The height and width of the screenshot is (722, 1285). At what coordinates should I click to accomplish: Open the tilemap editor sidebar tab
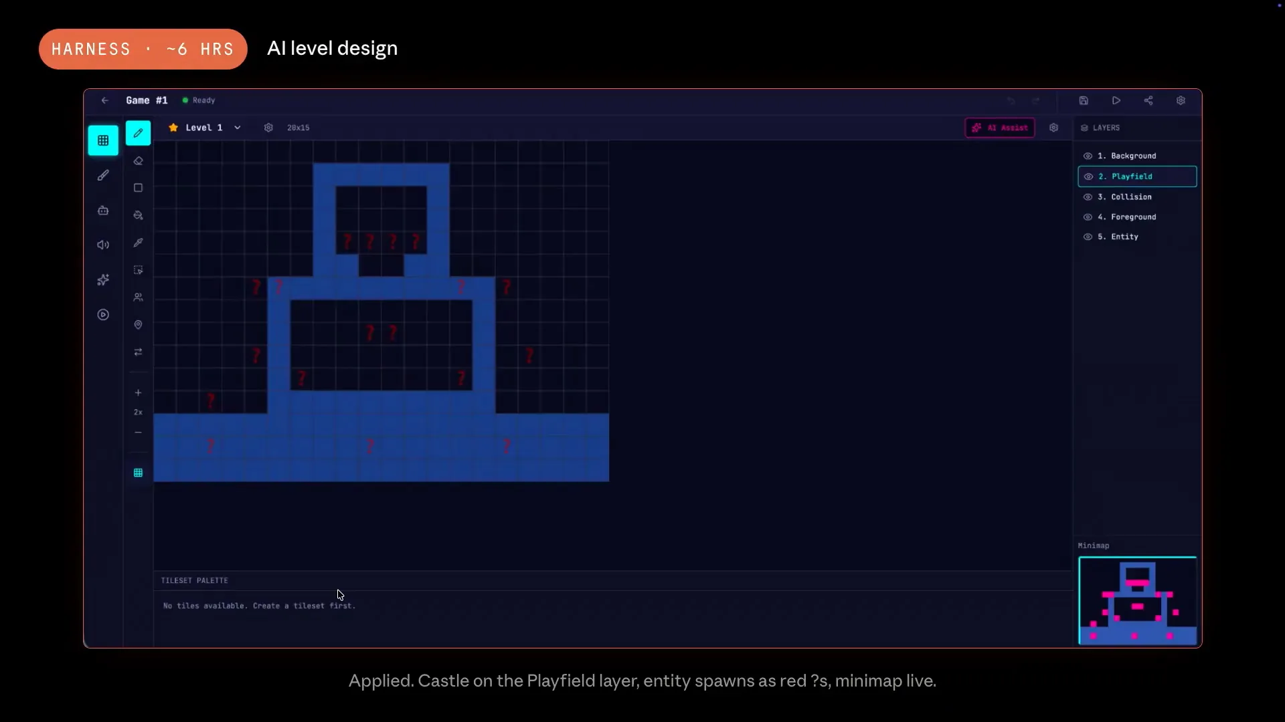coord(103,140)
